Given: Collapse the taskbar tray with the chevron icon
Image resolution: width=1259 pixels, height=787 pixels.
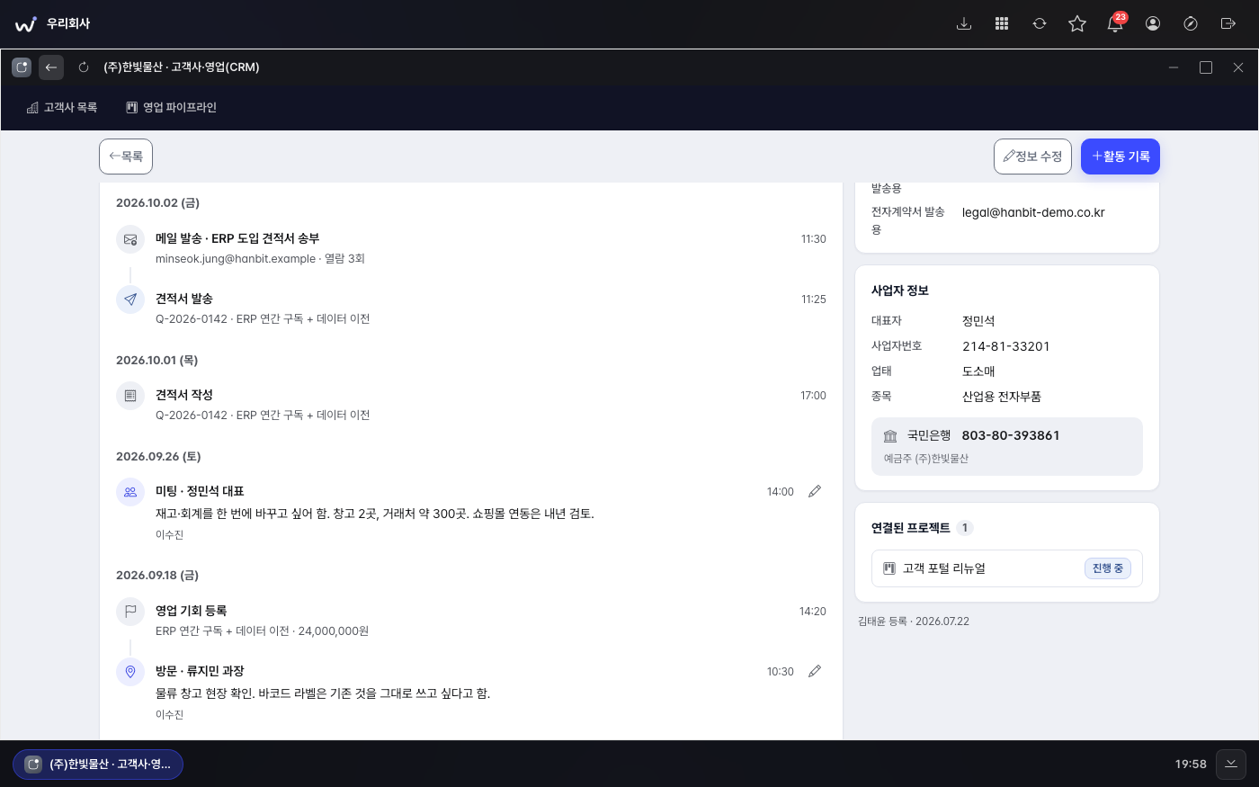Looking at the screenshot, I should (1231, 765).
